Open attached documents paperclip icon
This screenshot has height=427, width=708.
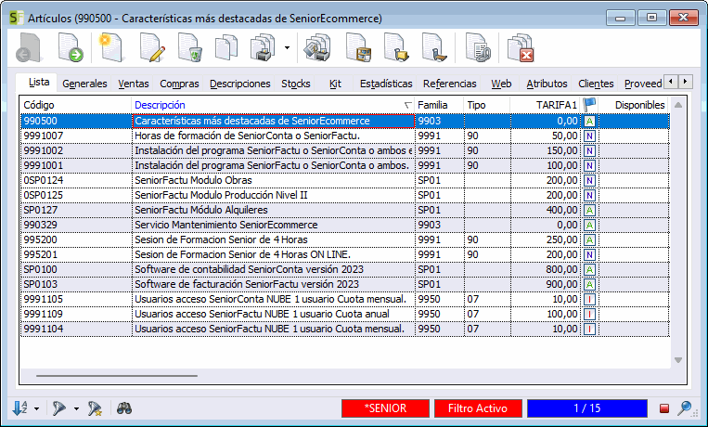point(477,47)
